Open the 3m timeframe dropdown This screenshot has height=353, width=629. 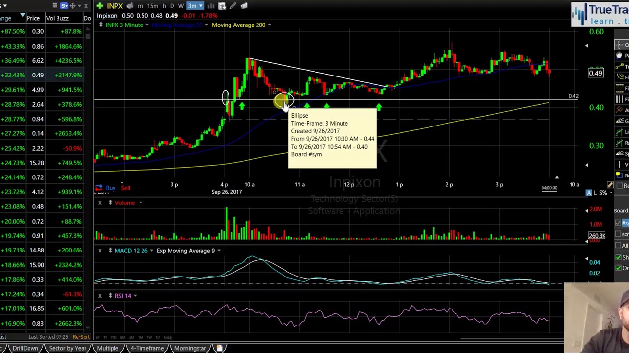pyautogui.click(x=195, y=6)
